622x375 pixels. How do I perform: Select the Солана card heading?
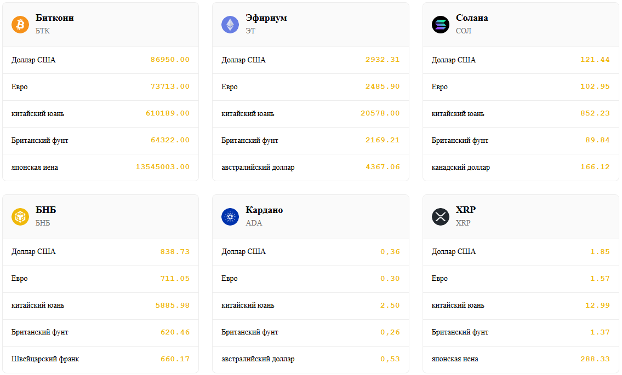click(472, 18)
